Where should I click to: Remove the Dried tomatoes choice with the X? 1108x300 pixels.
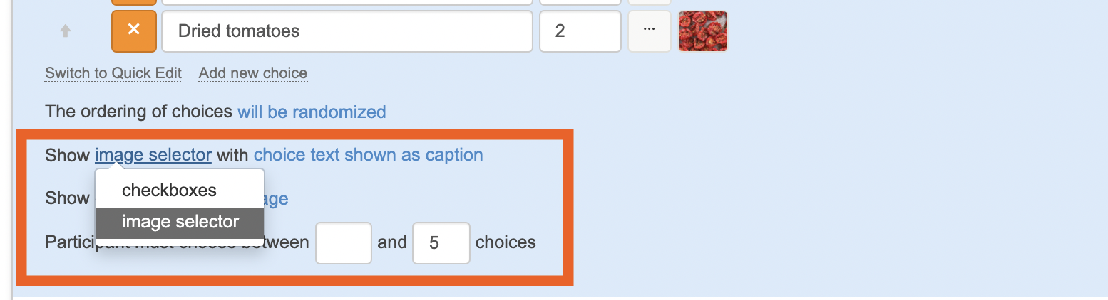tap(133, 31)
